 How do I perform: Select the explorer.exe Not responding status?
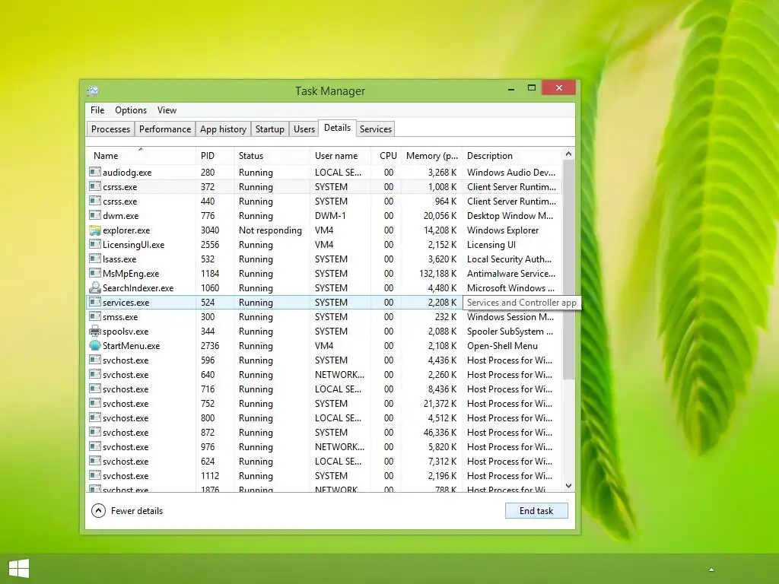tap(270, 230)
